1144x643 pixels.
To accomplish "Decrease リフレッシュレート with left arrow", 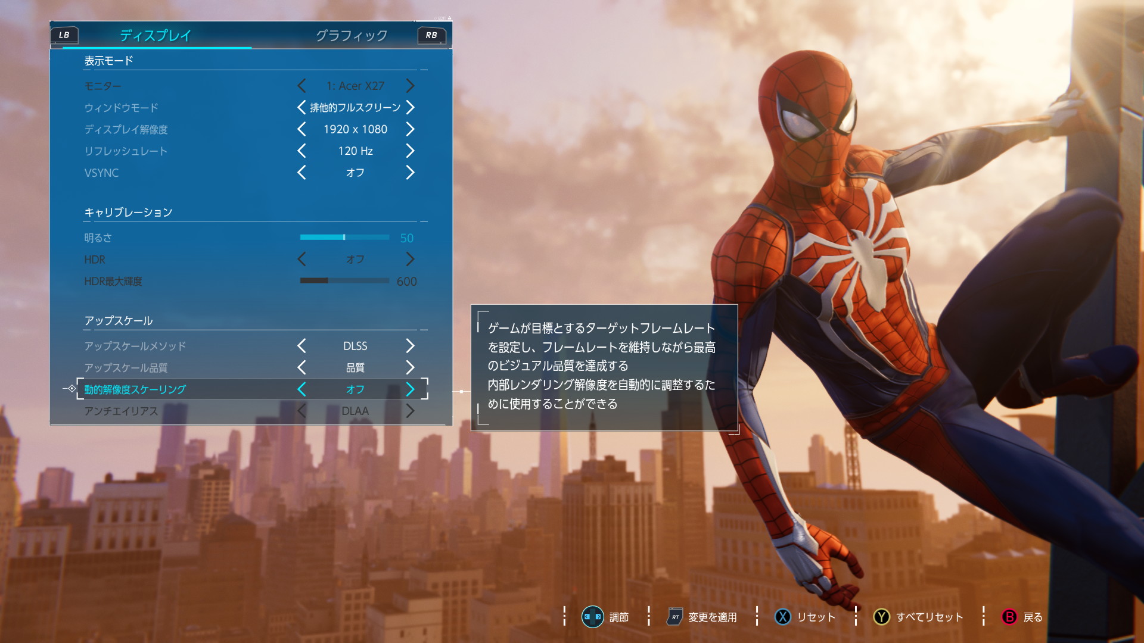I will coord(301,151).
